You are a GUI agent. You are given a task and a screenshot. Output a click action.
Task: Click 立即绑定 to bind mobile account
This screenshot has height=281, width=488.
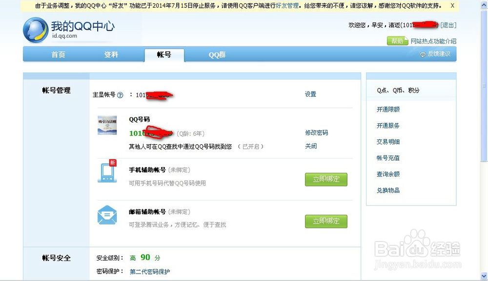point(326,179)
